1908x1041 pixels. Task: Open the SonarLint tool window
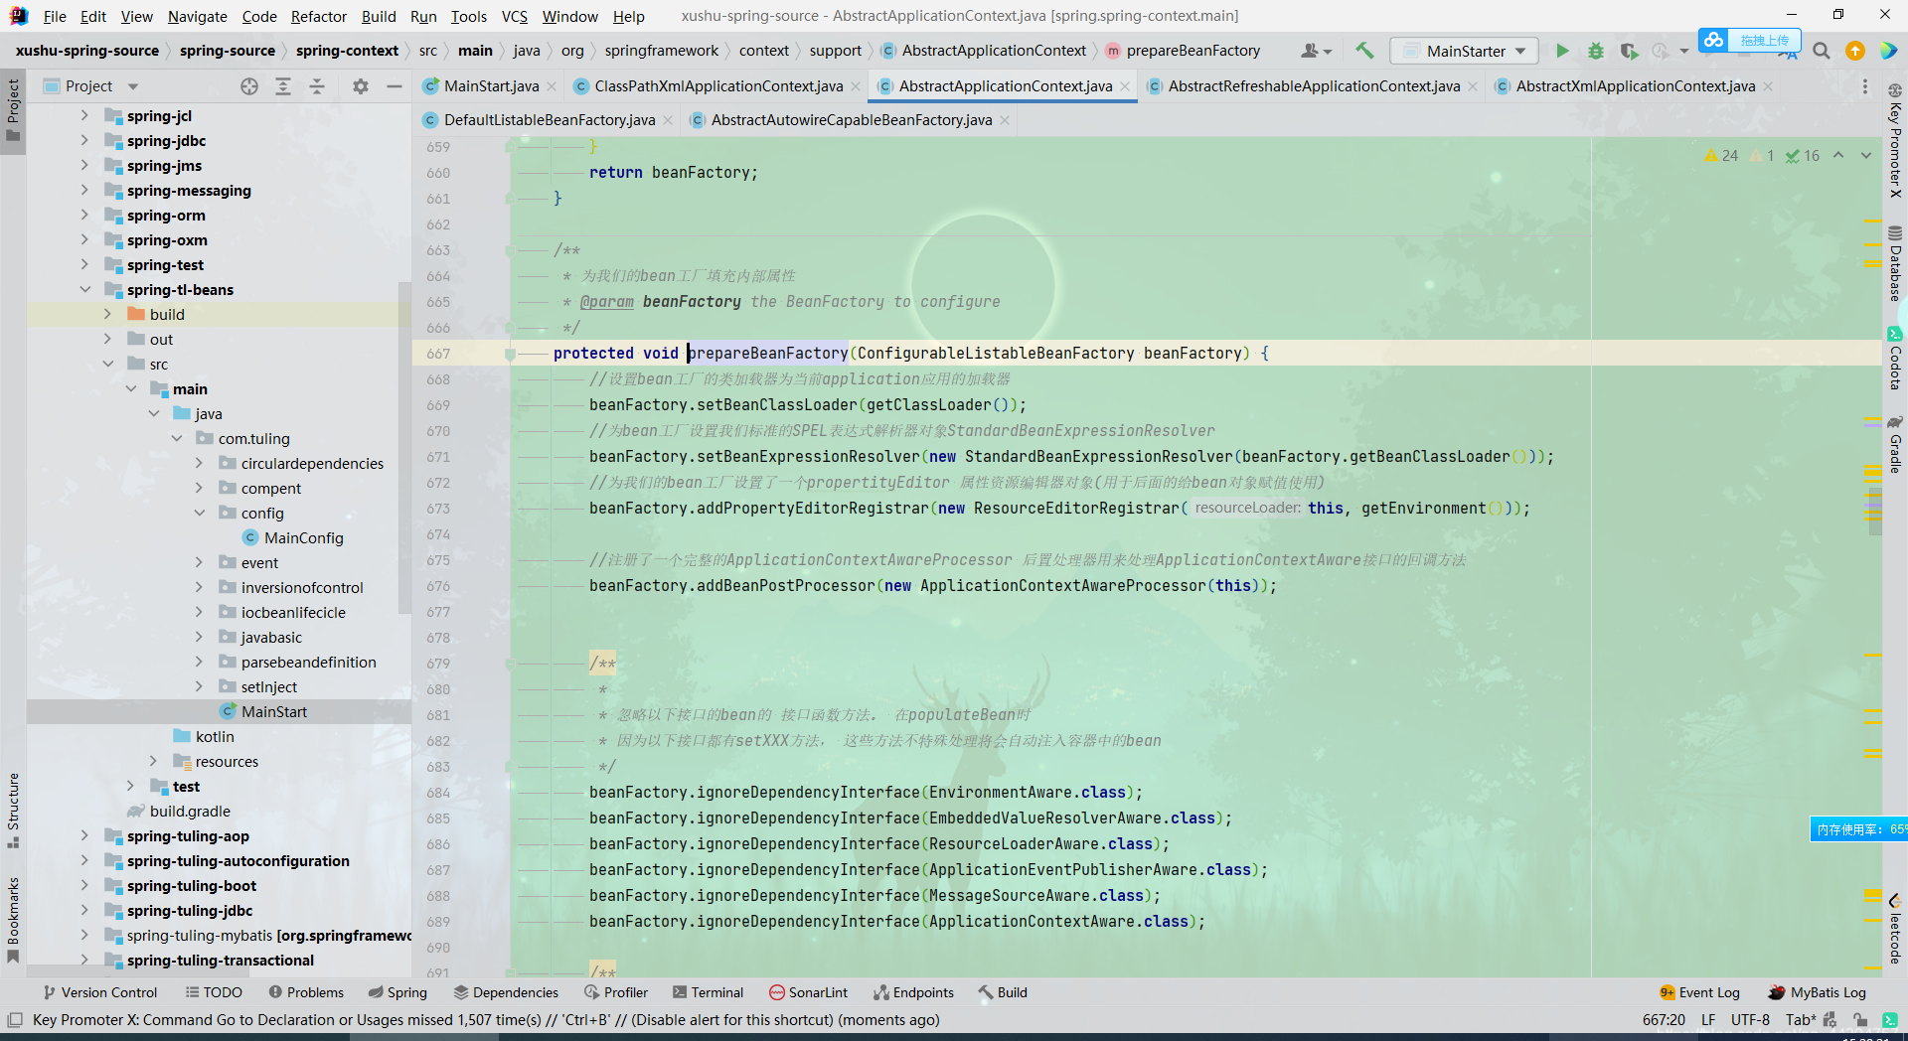(808, 992)
